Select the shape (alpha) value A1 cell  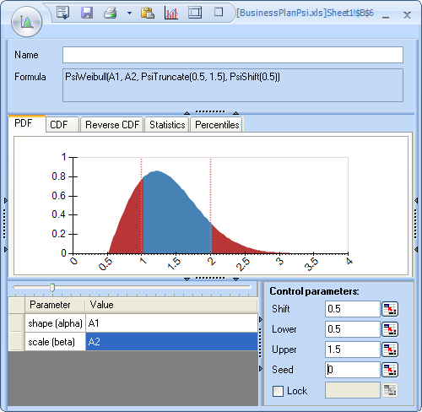pos(171,323)
